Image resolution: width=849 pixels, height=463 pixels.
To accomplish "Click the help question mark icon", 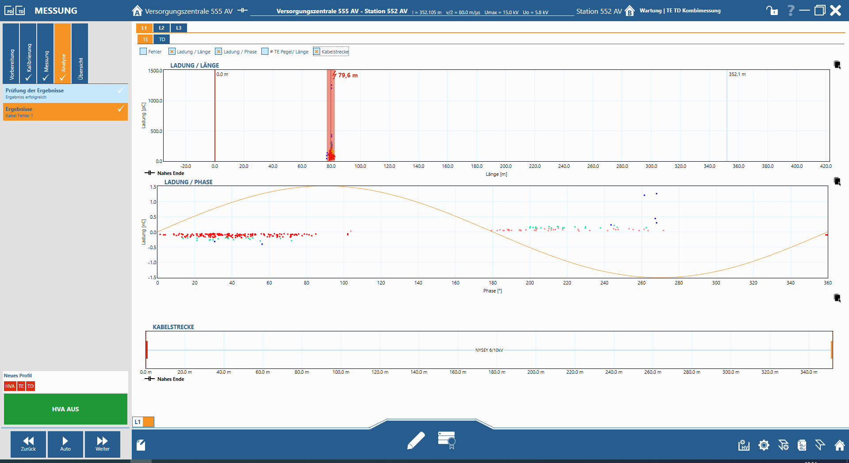I will coord(791,11).
